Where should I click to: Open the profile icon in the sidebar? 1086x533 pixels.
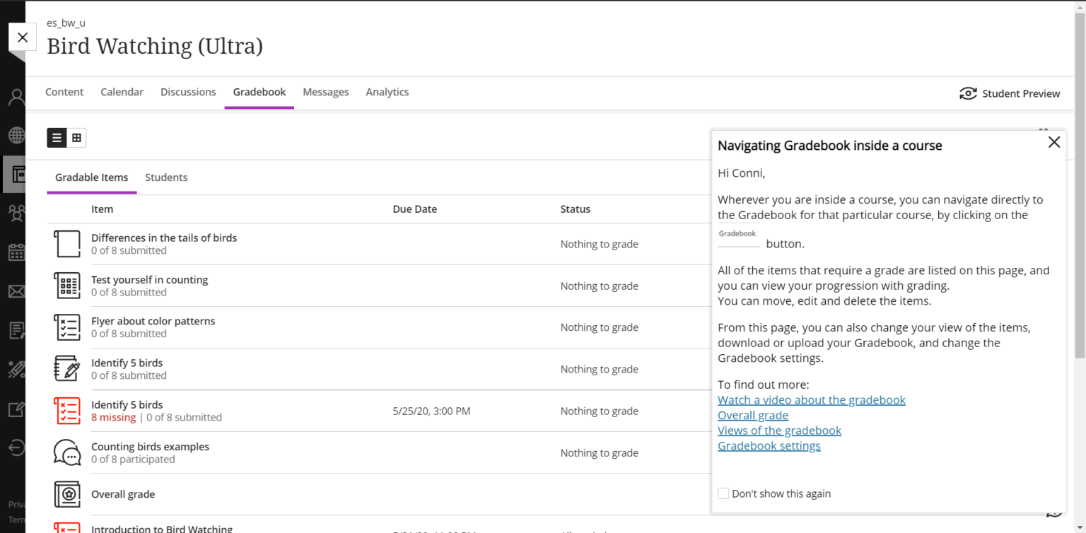[17, 98]
